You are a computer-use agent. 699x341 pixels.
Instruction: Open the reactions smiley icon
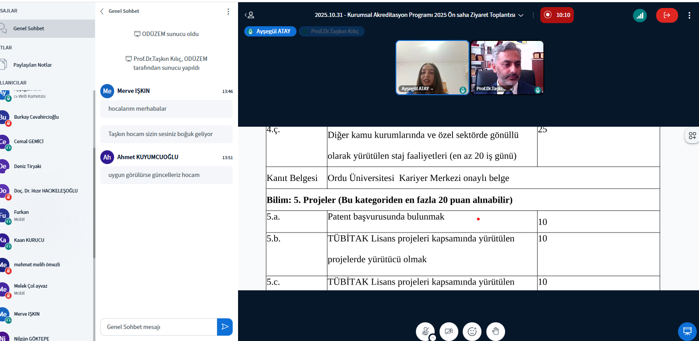coord(472,331)
